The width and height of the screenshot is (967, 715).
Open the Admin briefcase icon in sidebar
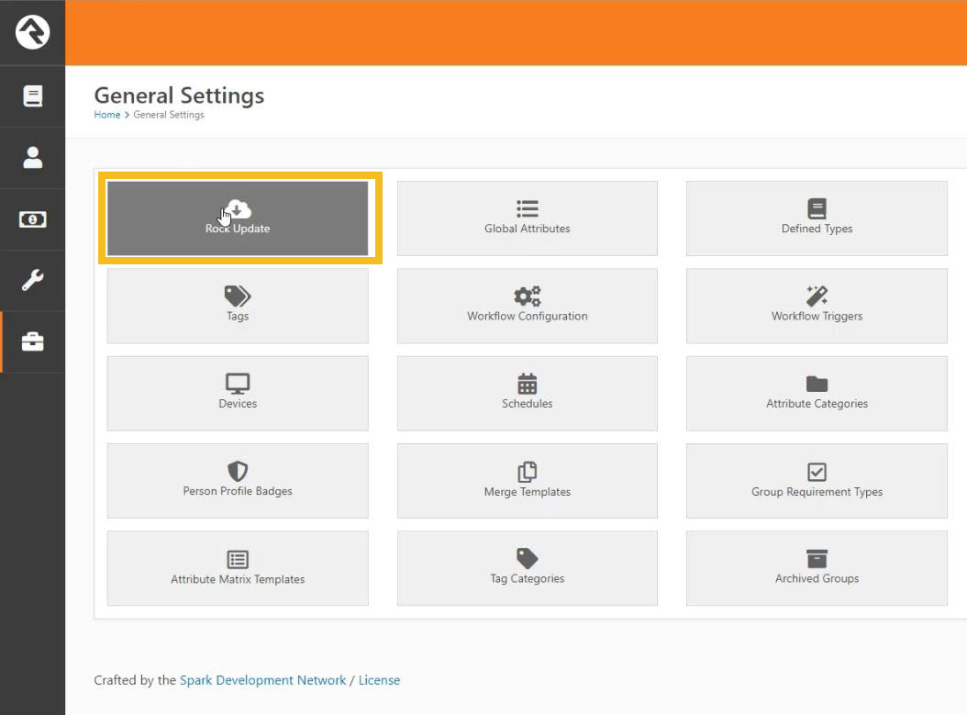click(33, 341)
